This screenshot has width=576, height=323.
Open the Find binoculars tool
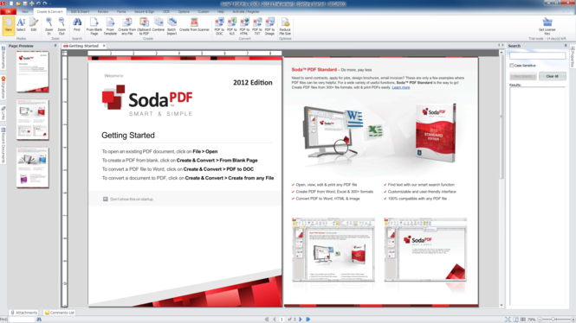(77, 25)
